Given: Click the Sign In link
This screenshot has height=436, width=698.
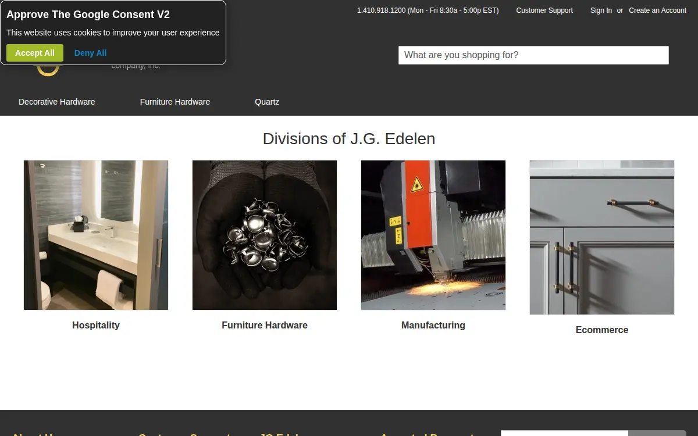Looking at the screenshot, I should tap(601, 10).
